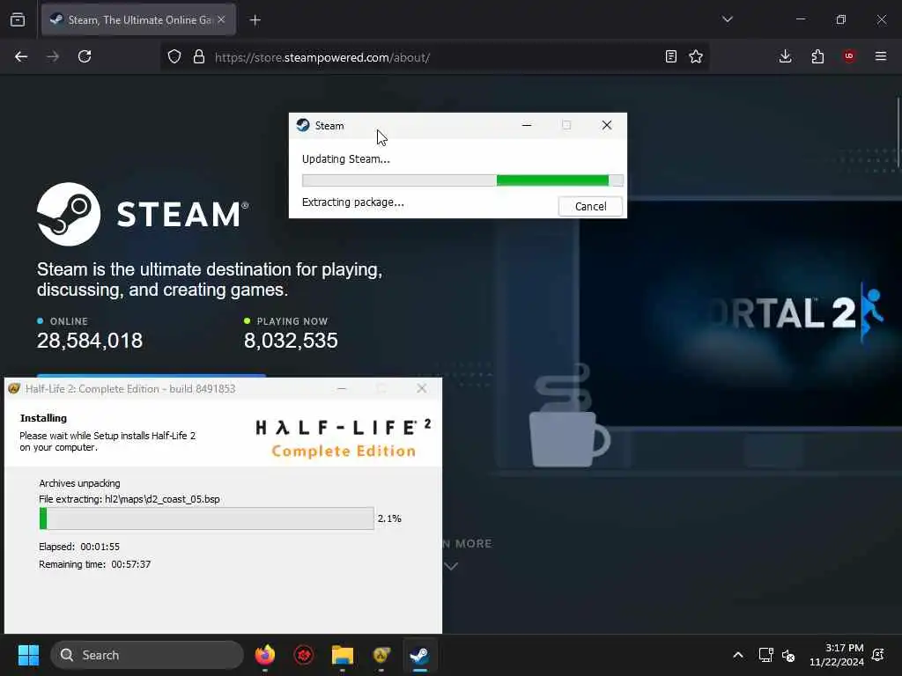The height and width of the screenshot is (676, 902).
Task: Click the Steam logo on the page
Action: pyautogui.click(x=143, y=215)
